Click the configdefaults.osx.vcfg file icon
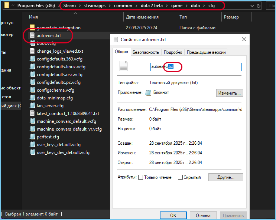Viewport: 276px width, 220px height. (x=32, y=75)
